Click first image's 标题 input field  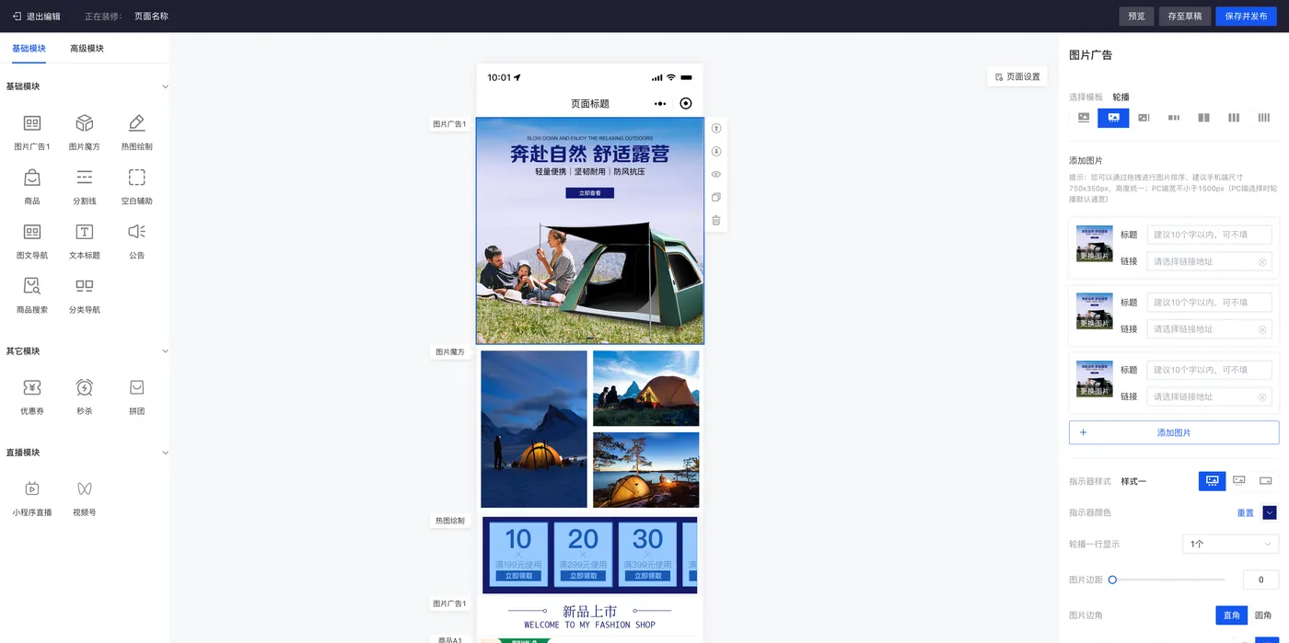point(1209,235)
